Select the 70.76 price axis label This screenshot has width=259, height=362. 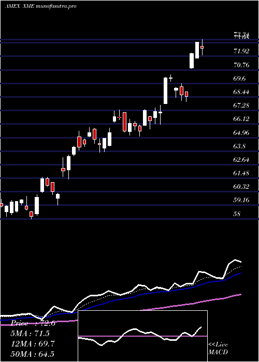241,65
